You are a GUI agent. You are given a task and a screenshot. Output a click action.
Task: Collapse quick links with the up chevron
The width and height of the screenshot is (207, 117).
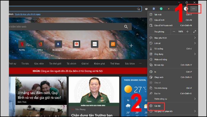click(x=137, y=34)
